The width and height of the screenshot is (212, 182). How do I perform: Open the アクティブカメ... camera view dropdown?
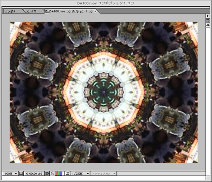[103, 174]
